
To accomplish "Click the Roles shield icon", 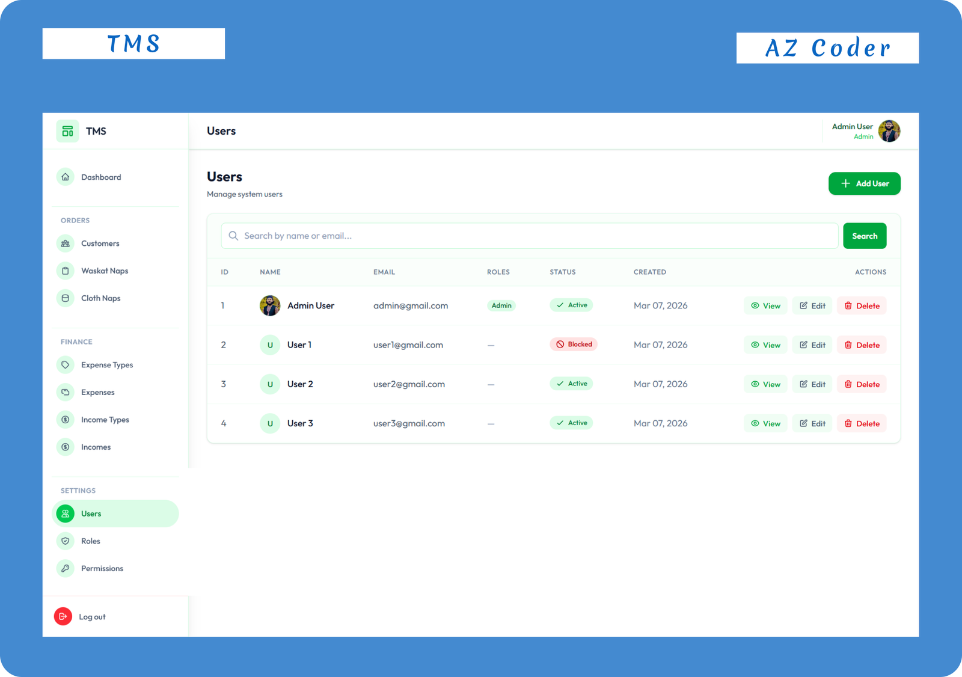I will pyautogui.click(x=65, y=541).
